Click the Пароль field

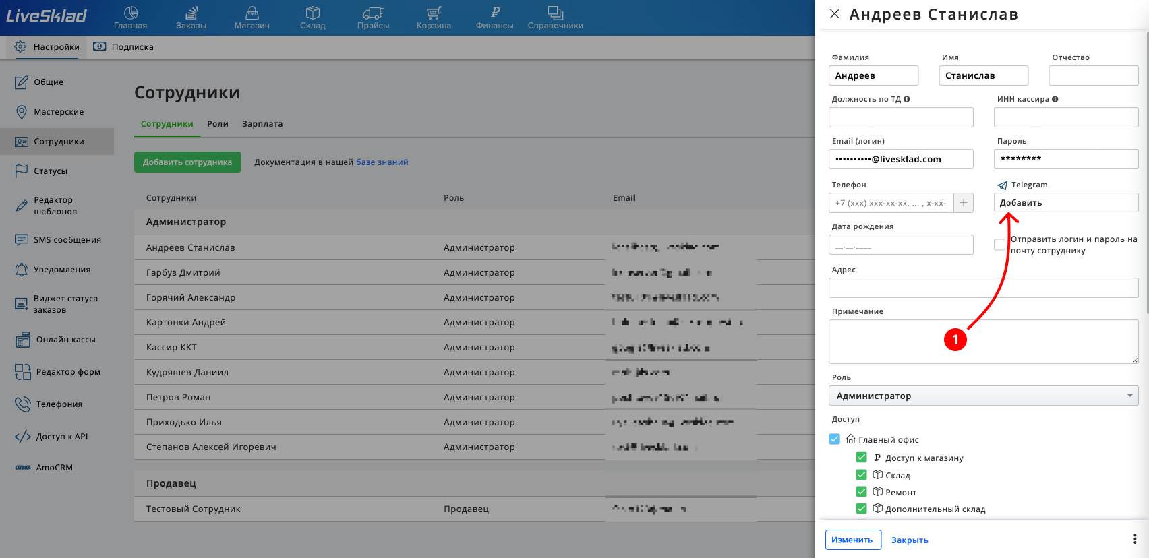pos(1066,159)
